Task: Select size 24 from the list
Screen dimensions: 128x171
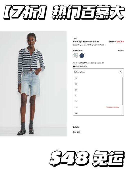Action: 97,78
